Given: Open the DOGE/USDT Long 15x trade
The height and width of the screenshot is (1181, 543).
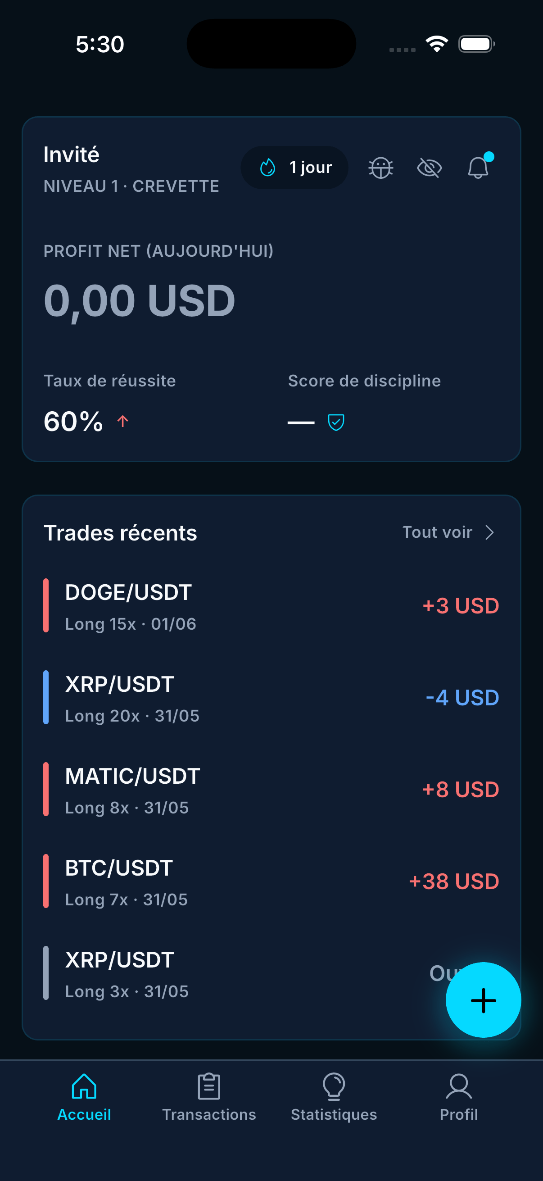Looking at the screenshot, I should [271, 606].
